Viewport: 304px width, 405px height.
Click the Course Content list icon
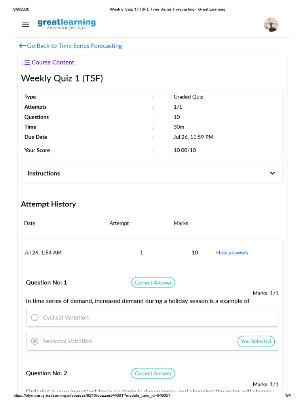coord(26,62)
